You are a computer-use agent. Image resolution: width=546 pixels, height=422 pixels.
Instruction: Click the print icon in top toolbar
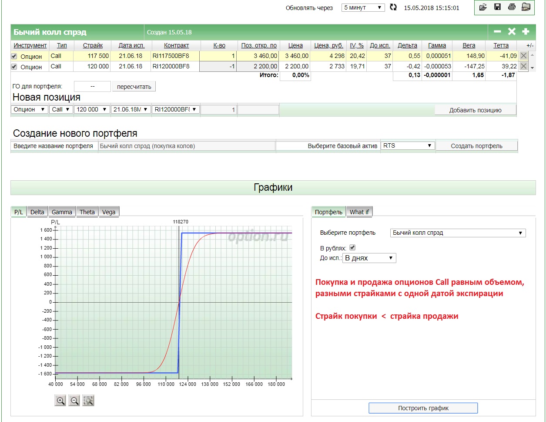coord(512,7)
